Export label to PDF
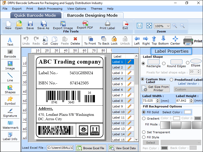The image size is (203, 152). click(x=85, y=25)
